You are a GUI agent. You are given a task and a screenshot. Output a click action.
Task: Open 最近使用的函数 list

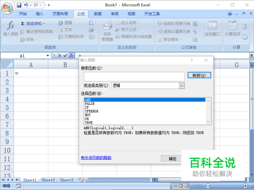tap(38, 31)
